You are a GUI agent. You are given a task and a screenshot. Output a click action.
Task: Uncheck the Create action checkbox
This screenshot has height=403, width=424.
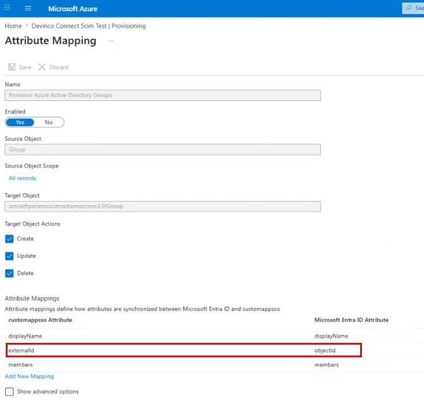point(9,239)
